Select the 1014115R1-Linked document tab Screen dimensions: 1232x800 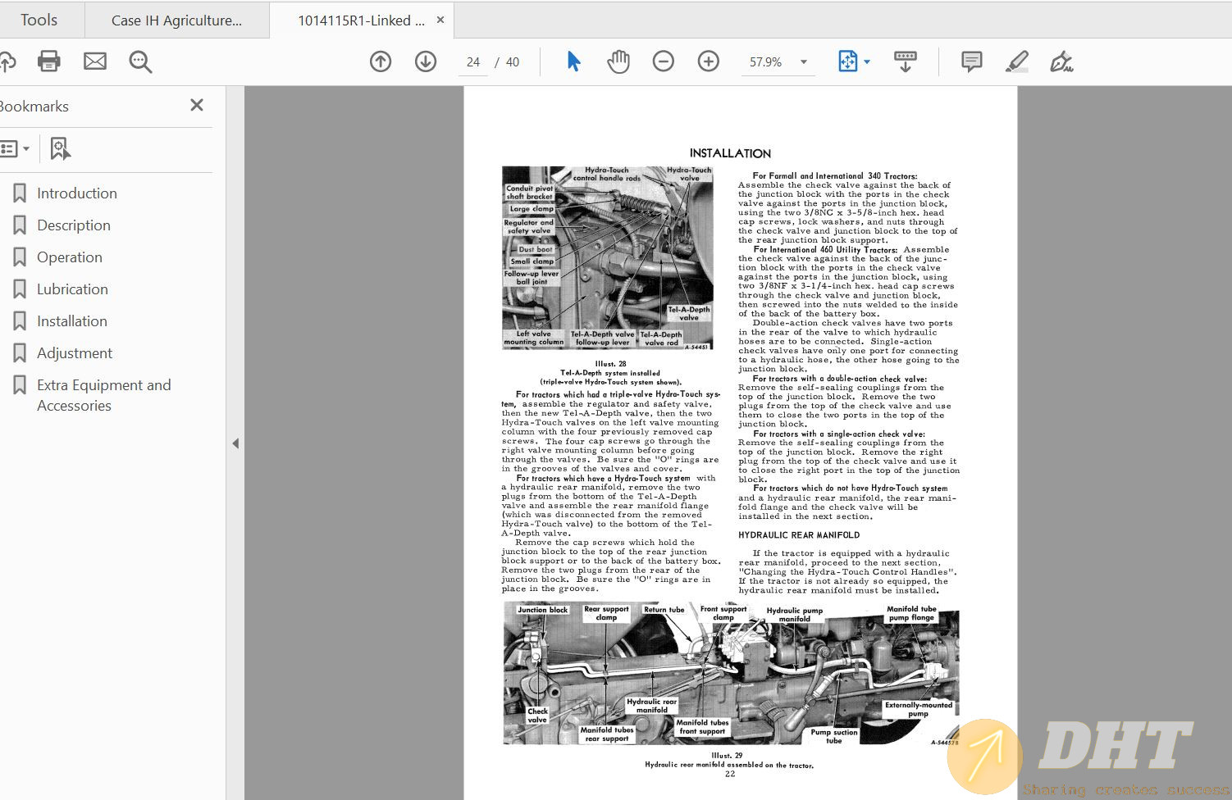pos(361,20)
